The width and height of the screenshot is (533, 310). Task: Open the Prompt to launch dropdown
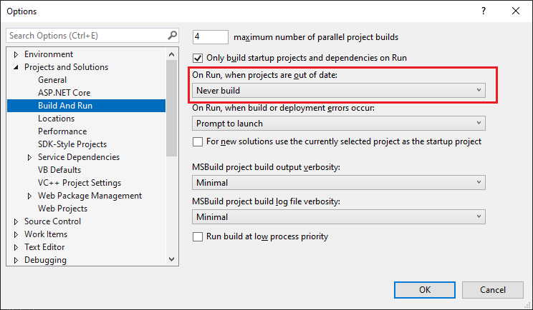[339, 124]
